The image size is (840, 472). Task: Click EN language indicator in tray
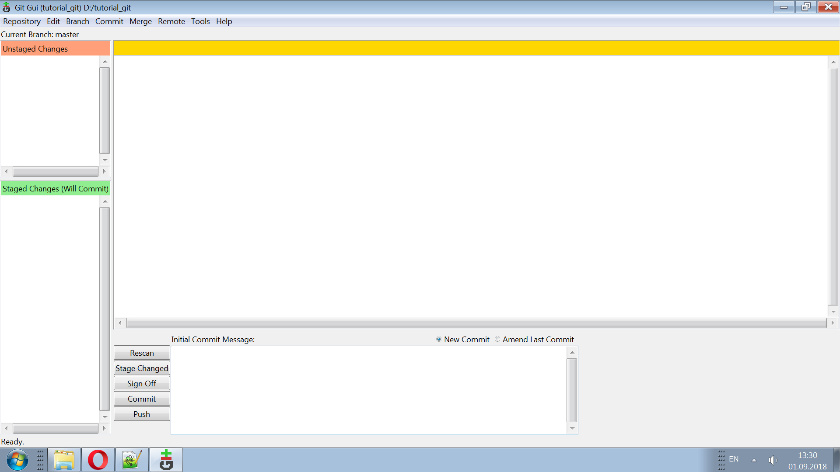[x=734, y=459]
